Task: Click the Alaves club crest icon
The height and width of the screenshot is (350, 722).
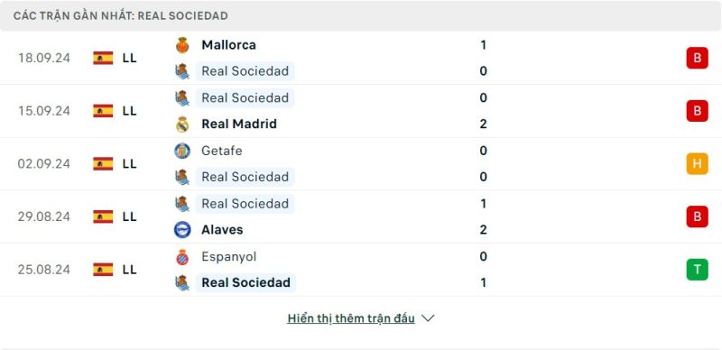Action: coord(182,229)
